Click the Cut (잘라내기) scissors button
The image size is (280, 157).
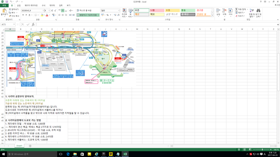(14, 9)
